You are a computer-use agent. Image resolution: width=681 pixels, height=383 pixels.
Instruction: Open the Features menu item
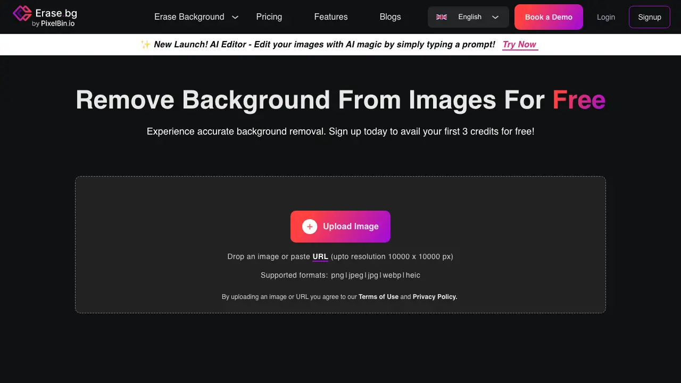[331, 17]
